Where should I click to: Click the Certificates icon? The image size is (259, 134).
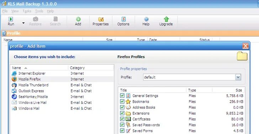coord(128,119)
